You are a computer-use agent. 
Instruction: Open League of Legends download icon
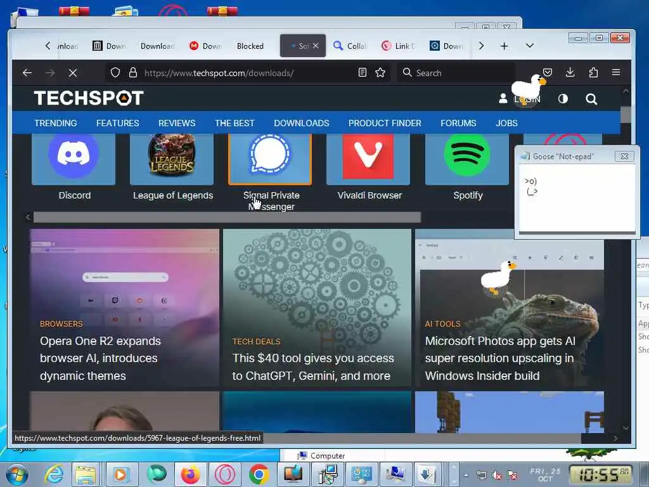[x=172, y=159]
